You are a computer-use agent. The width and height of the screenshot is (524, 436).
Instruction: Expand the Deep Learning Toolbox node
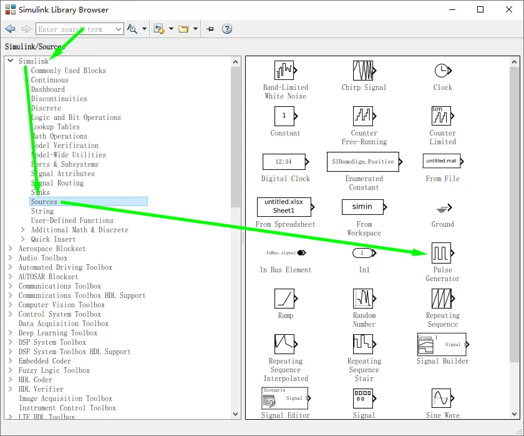(11, 332)
